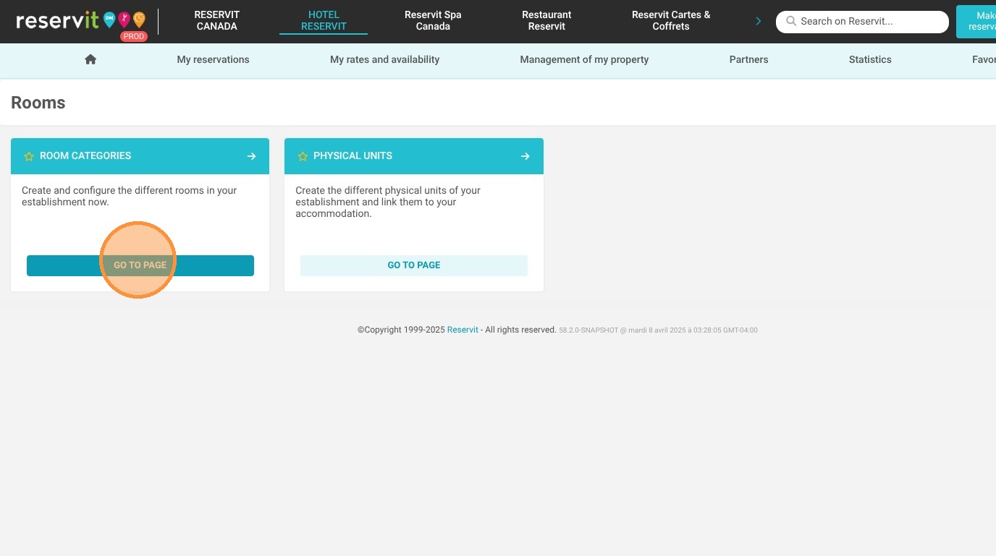This screenshot has height=556, width=996.
Task: Click the arrow on Room Categories header
Action: point(251,156)
